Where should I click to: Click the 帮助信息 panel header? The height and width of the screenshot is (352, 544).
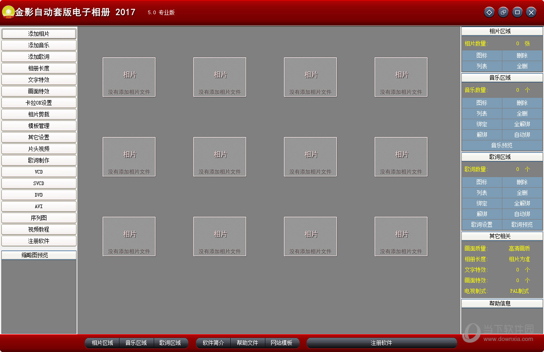[502, 303]
